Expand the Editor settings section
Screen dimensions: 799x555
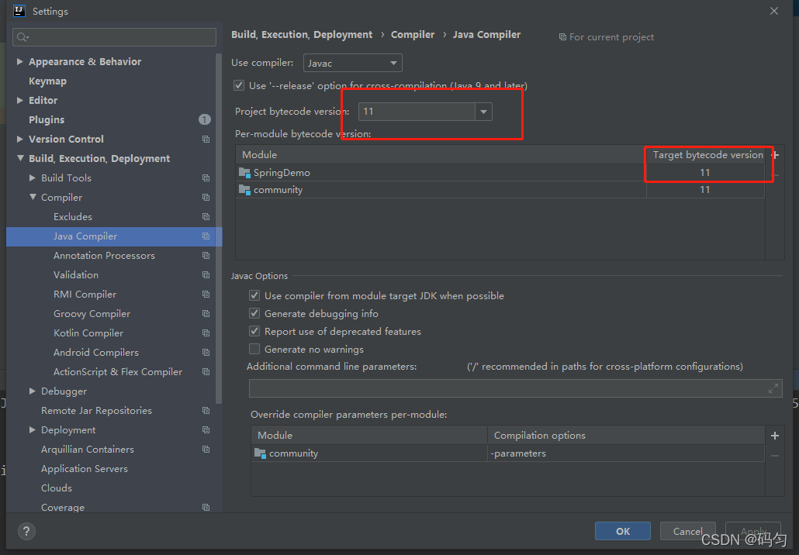coord(20,100)
